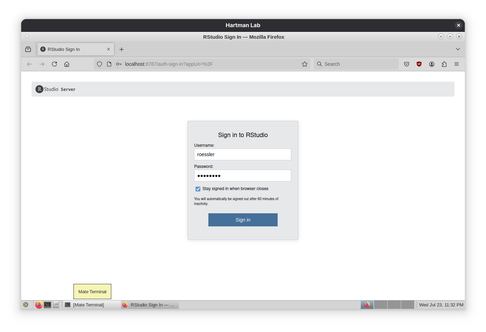Viewport: 486px width, 332px height.
Task: View tracking protection shield details
Action: pyautogui.click(x=99, y=64)
